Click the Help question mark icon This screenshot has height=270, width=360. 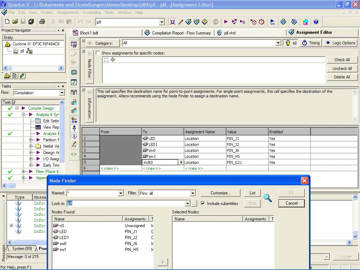[x=316, y=22]
